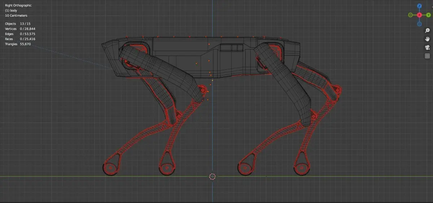Click the Vertices '0 / 28,844' statistic
433x203 pixels.
(27, 29)
